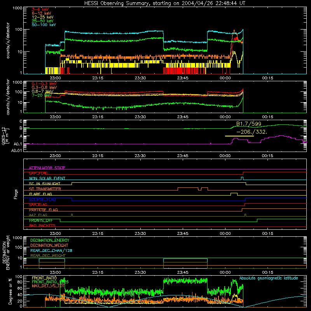Select the 0.1-0.3 MeV legend label
This screenshot has width=311, height=311.
(x=44, y=84)
